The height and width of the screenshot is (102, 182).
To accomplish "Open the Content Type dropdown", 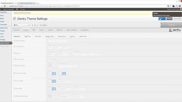I will [x=51, y=59].
